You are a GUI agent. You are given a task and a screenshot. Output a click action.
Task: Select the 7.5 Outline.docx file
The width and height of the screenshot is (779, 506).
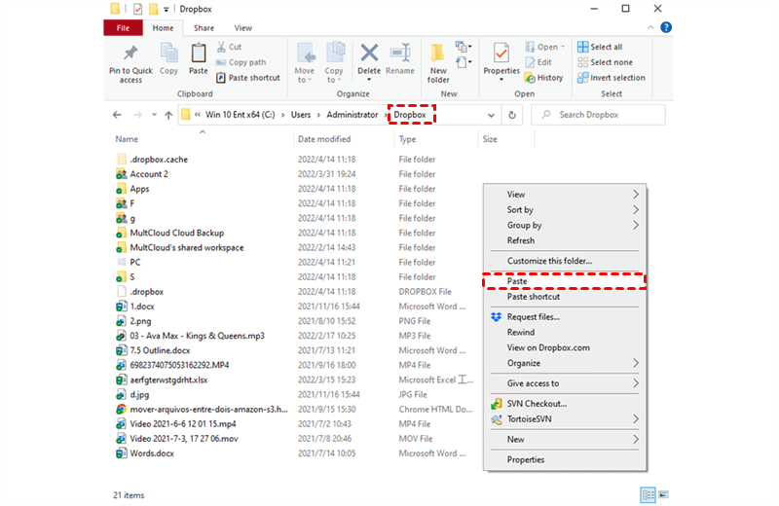(x=160, y=350)
